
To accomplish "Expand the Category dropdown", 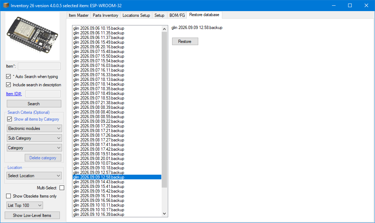I will pyautogui.click(x=34, y=148).
